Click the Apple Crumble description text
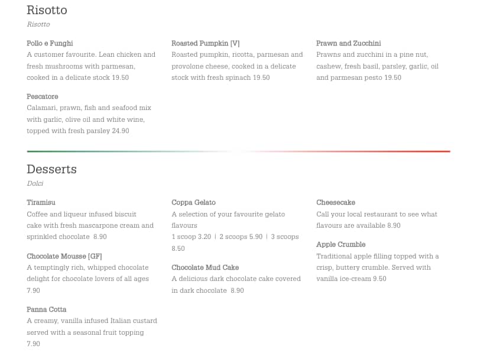The image size is (477, 352). (x=377, y=267)
